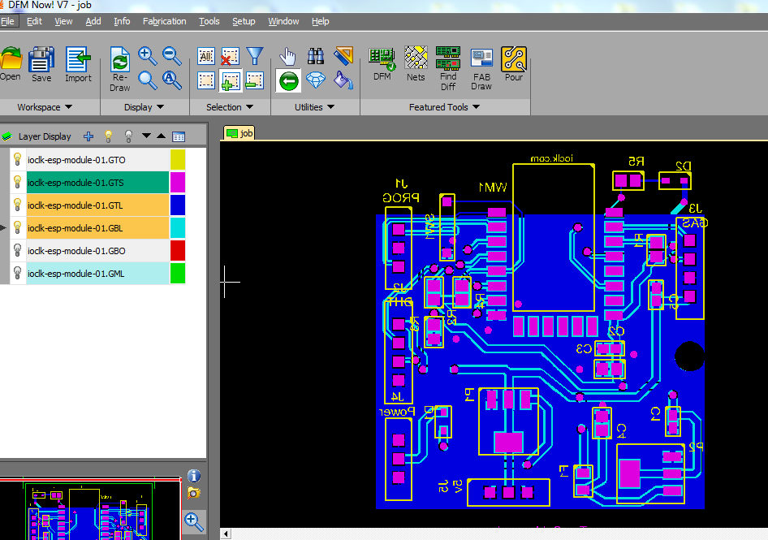
Task: Click the dotted rectangle selection icon
Action: (x=206, y=80)
